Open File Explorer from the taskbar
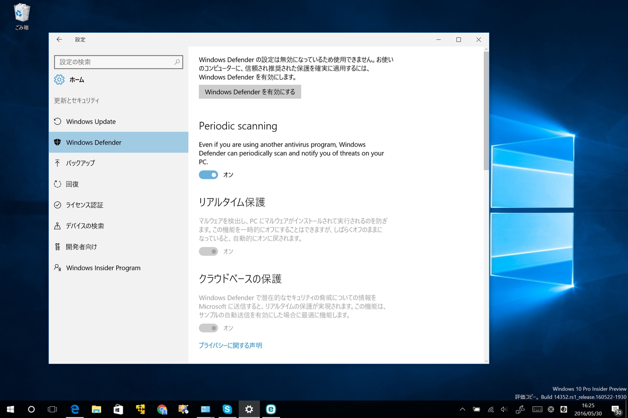628x418 pixels. 97,409
